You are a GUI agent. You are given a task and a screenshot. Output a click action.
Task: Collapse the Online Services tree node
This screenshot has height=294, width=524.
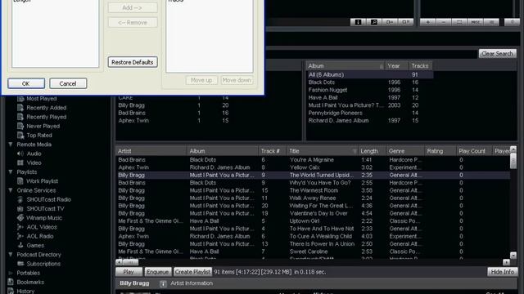(x=11, y=190)
